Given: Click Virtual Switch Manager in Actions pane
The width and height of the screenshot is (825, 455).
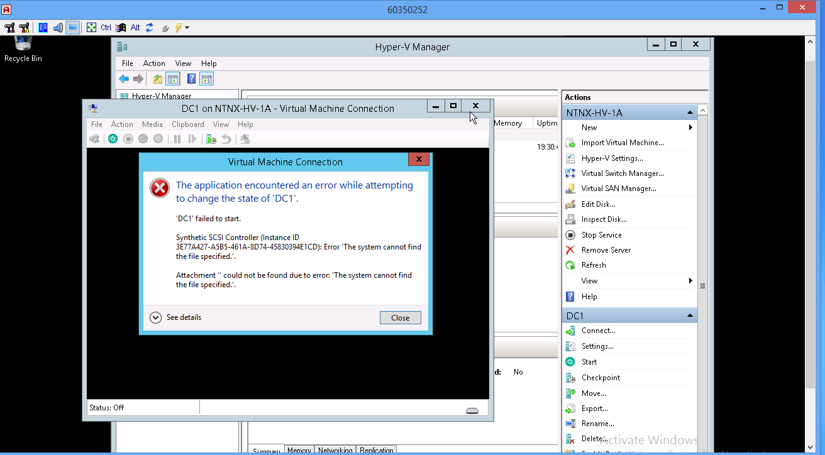Looking at the screenshot, I should pos(622,173).
